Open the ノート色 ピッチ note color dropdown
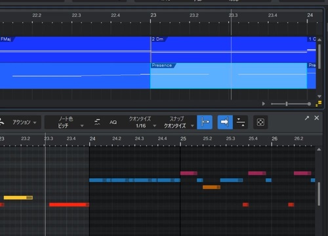 (x=70, y=122)
